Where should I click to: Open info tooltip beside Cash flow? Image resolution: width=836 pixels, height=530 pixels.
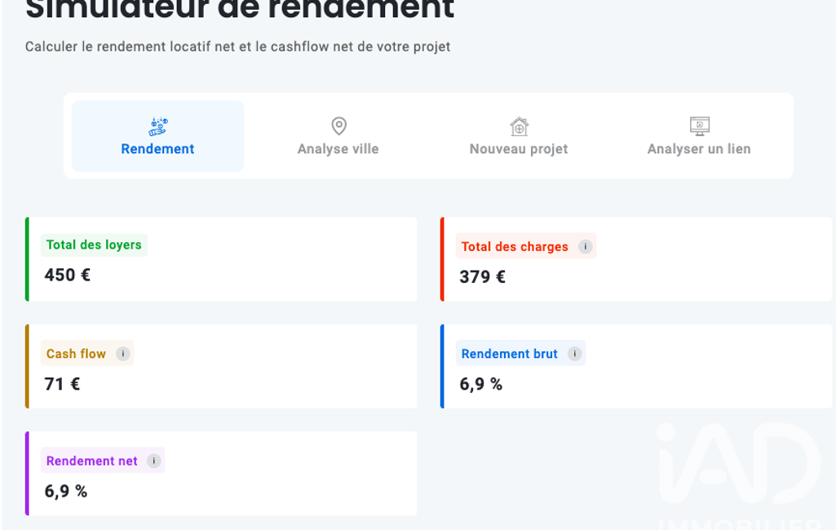tap(122, 354)
